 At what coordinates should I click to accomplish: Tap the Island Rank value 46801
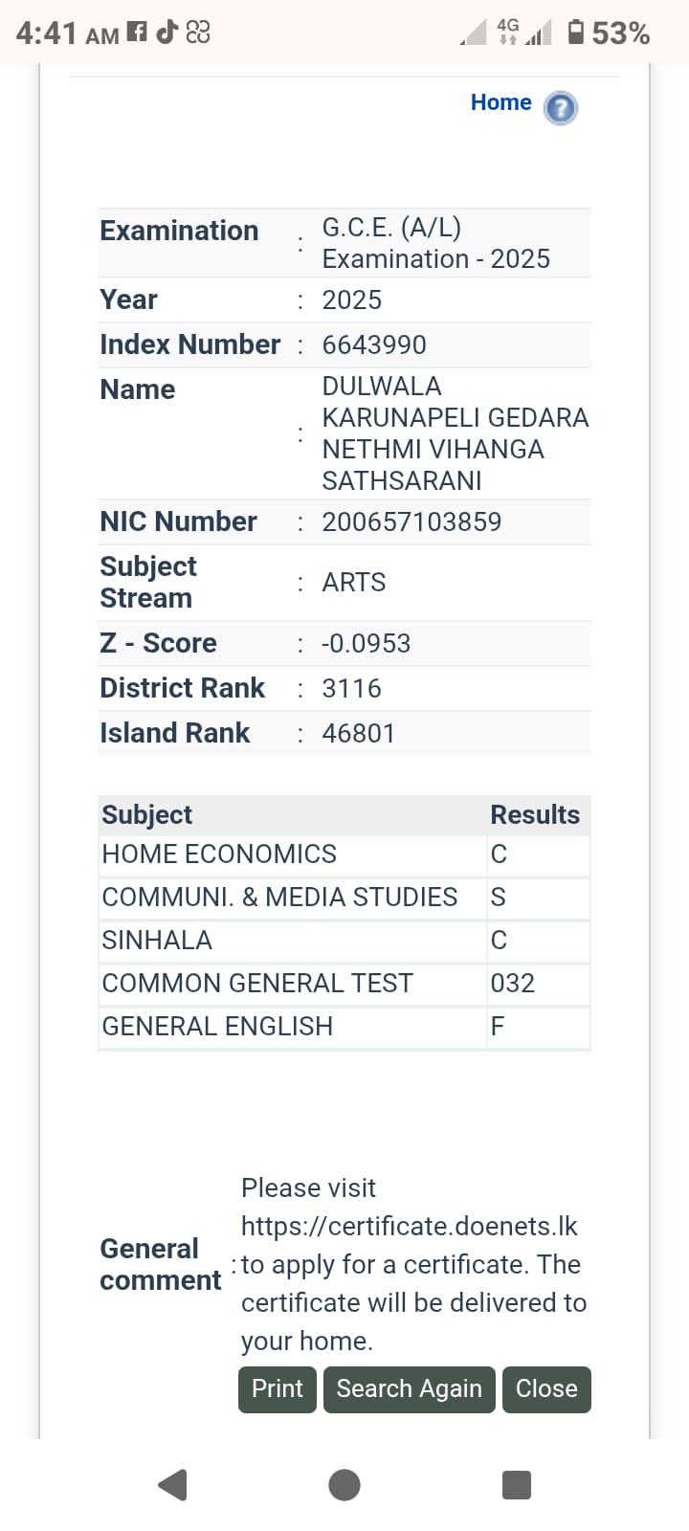coord(359,734)
